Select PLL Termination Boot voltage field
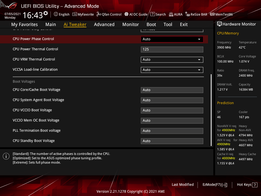Screen dimensions: 261x196 (x=172, y=131)
